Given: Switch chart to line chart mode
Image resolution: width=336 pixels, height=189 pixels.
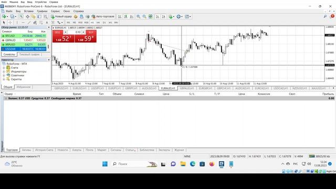Looking at the screenshot, I should pos(132,16).
